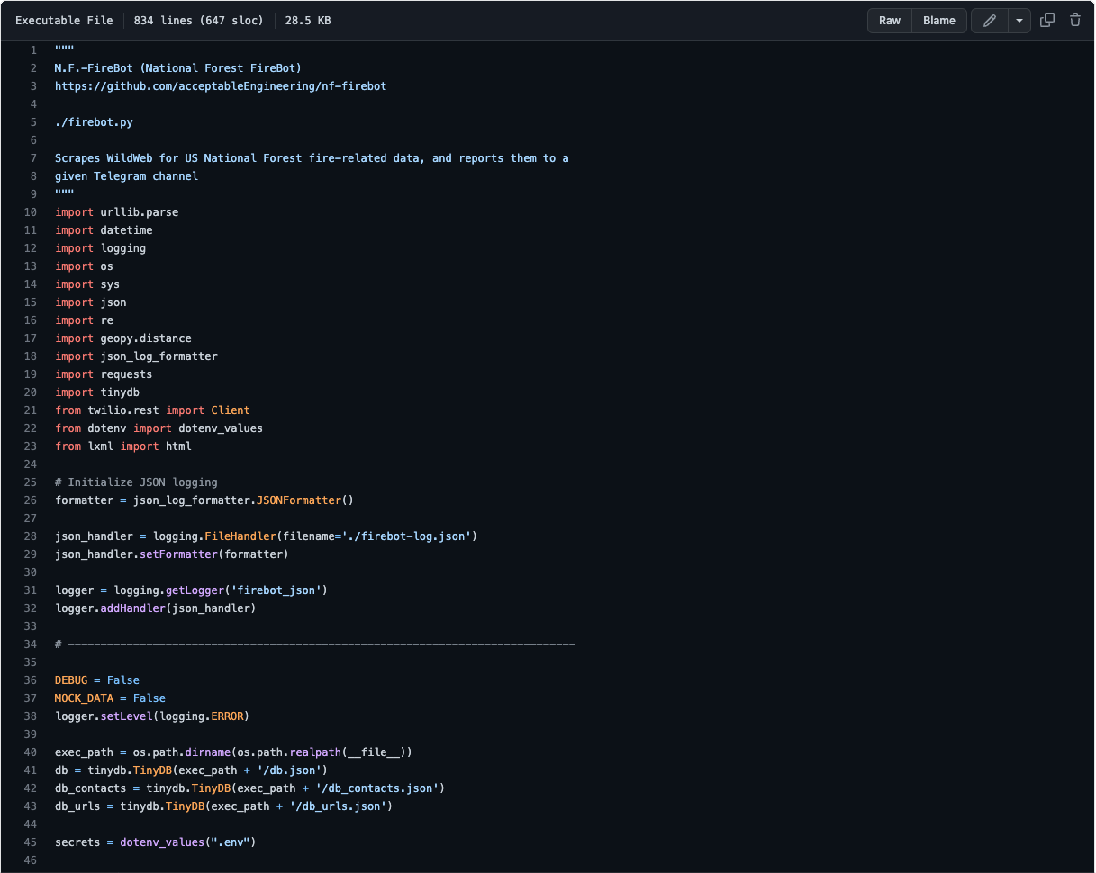Viewport: 1096px width, 873px height.
Task: Expand the edit options dropdown caret
Action: [1019, 21]
